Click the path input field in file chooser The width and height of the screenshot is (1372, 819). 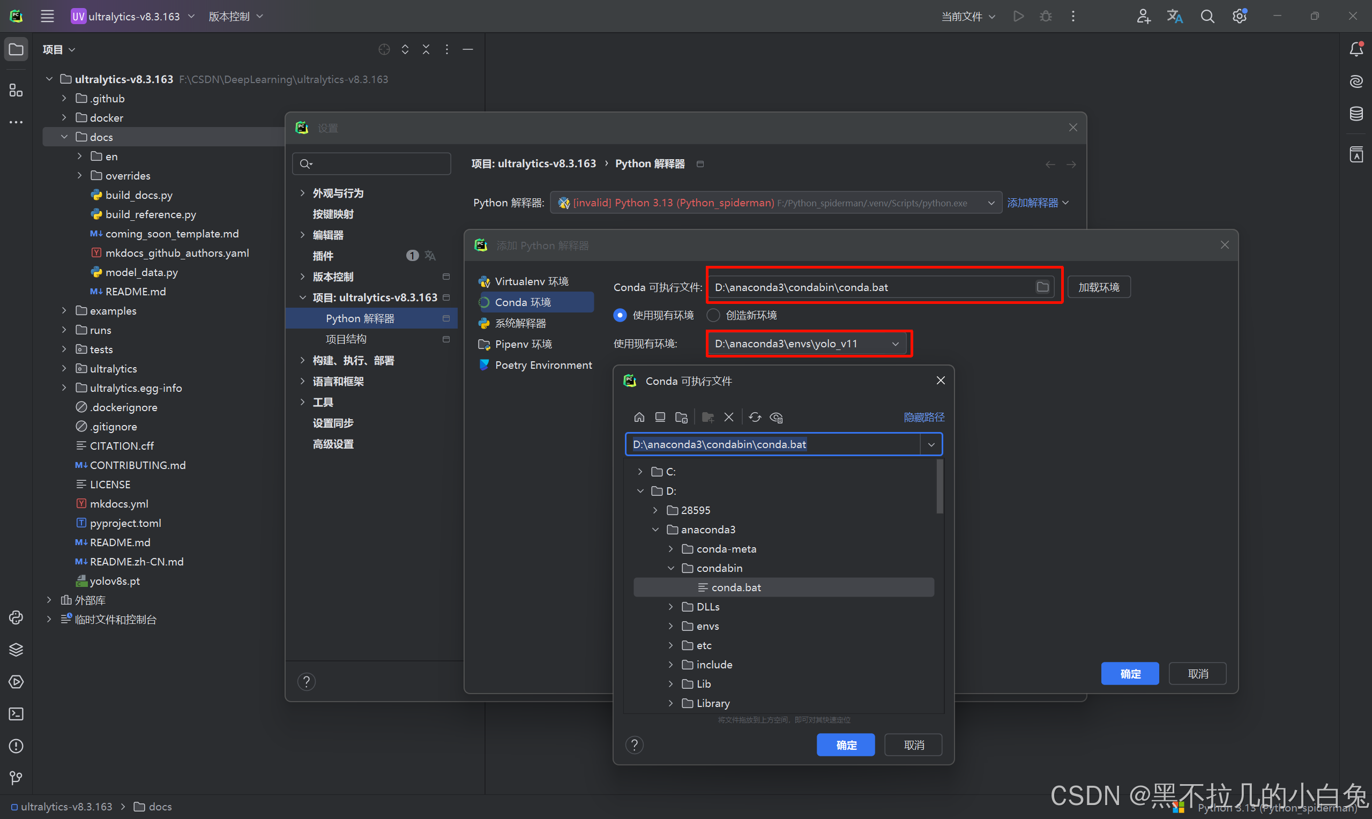[772, 444]
